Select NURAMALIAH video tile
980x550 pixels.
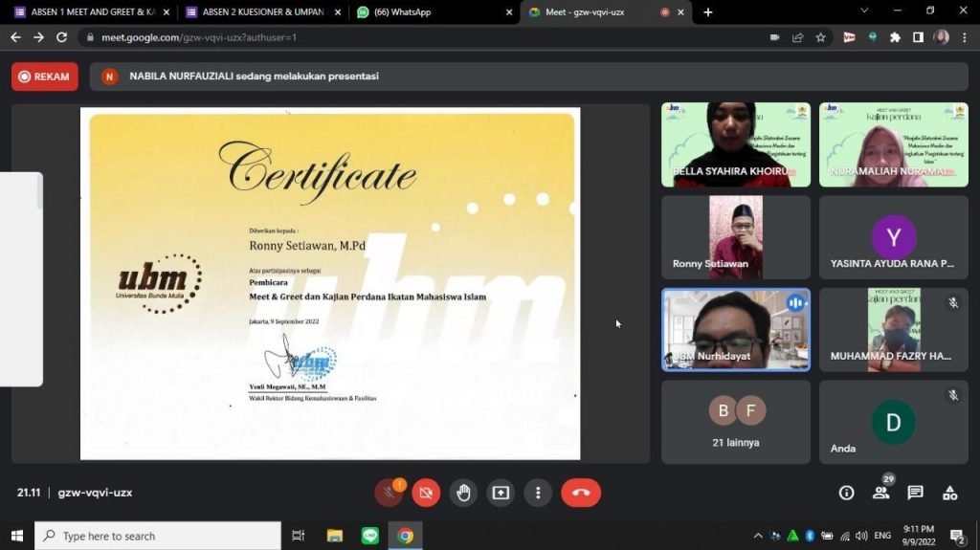pyautogui.click(x=894, y=144)
